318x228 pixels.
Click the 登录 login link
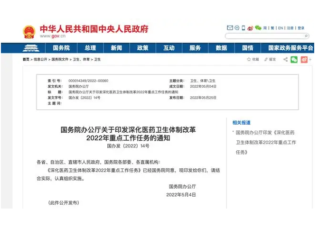coord(301,28)
